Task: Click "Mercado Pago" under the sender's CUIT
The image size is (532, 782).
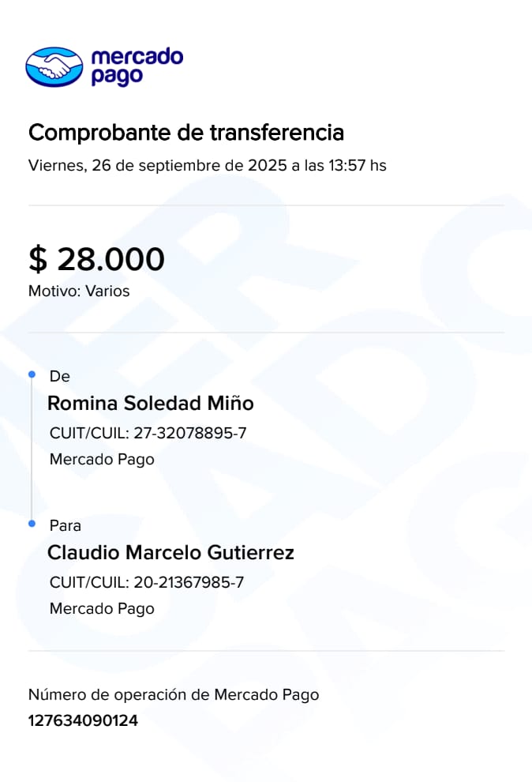Action: pyautogui.click(x=102, y=459)
